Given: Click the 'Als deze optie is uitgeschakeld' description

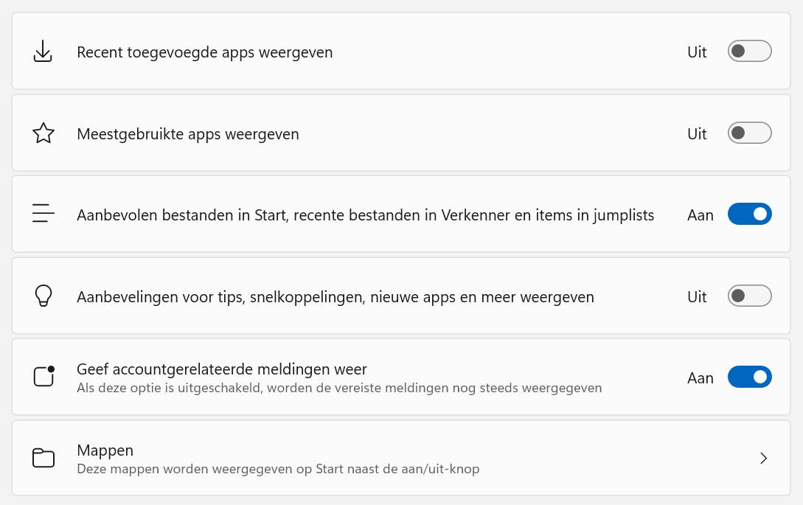Looking at the screenshot, I should tap(338, 388).
